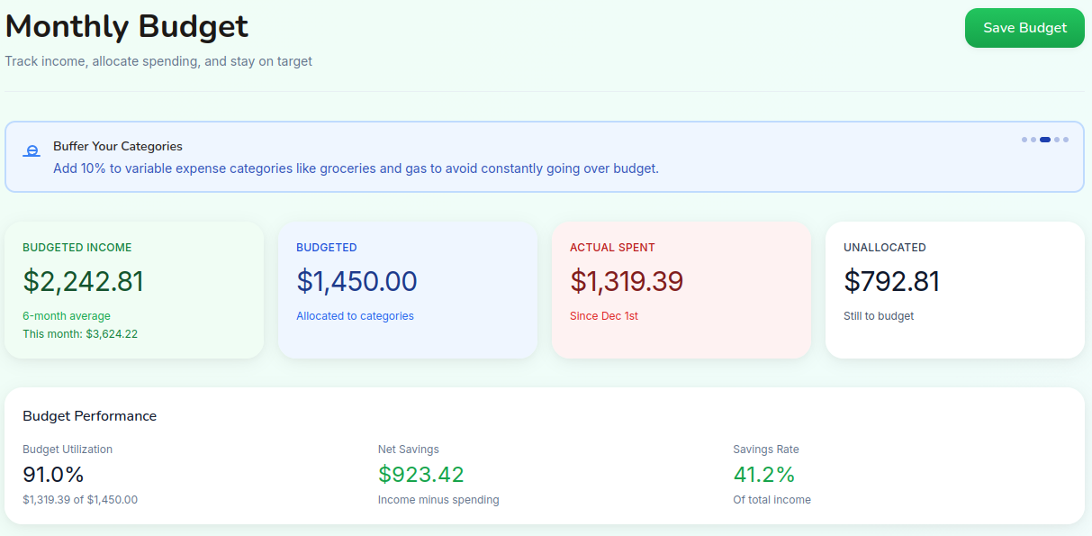1092x536 pixels.
Task: Select the fourth tip navigation dot
Action: pos(1055,139)
